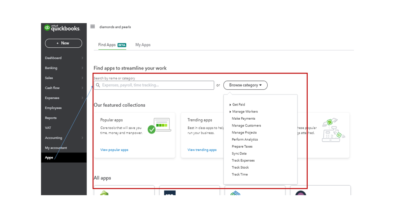
Task: Click the New button
Action: click(x=64, y=43)
